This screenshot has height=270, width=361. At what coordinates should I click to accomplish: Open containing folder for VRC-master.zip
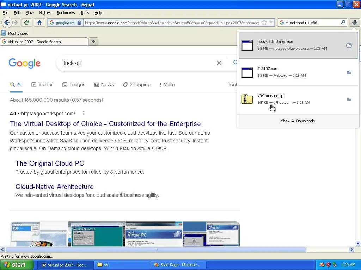[x=349, y=99]
